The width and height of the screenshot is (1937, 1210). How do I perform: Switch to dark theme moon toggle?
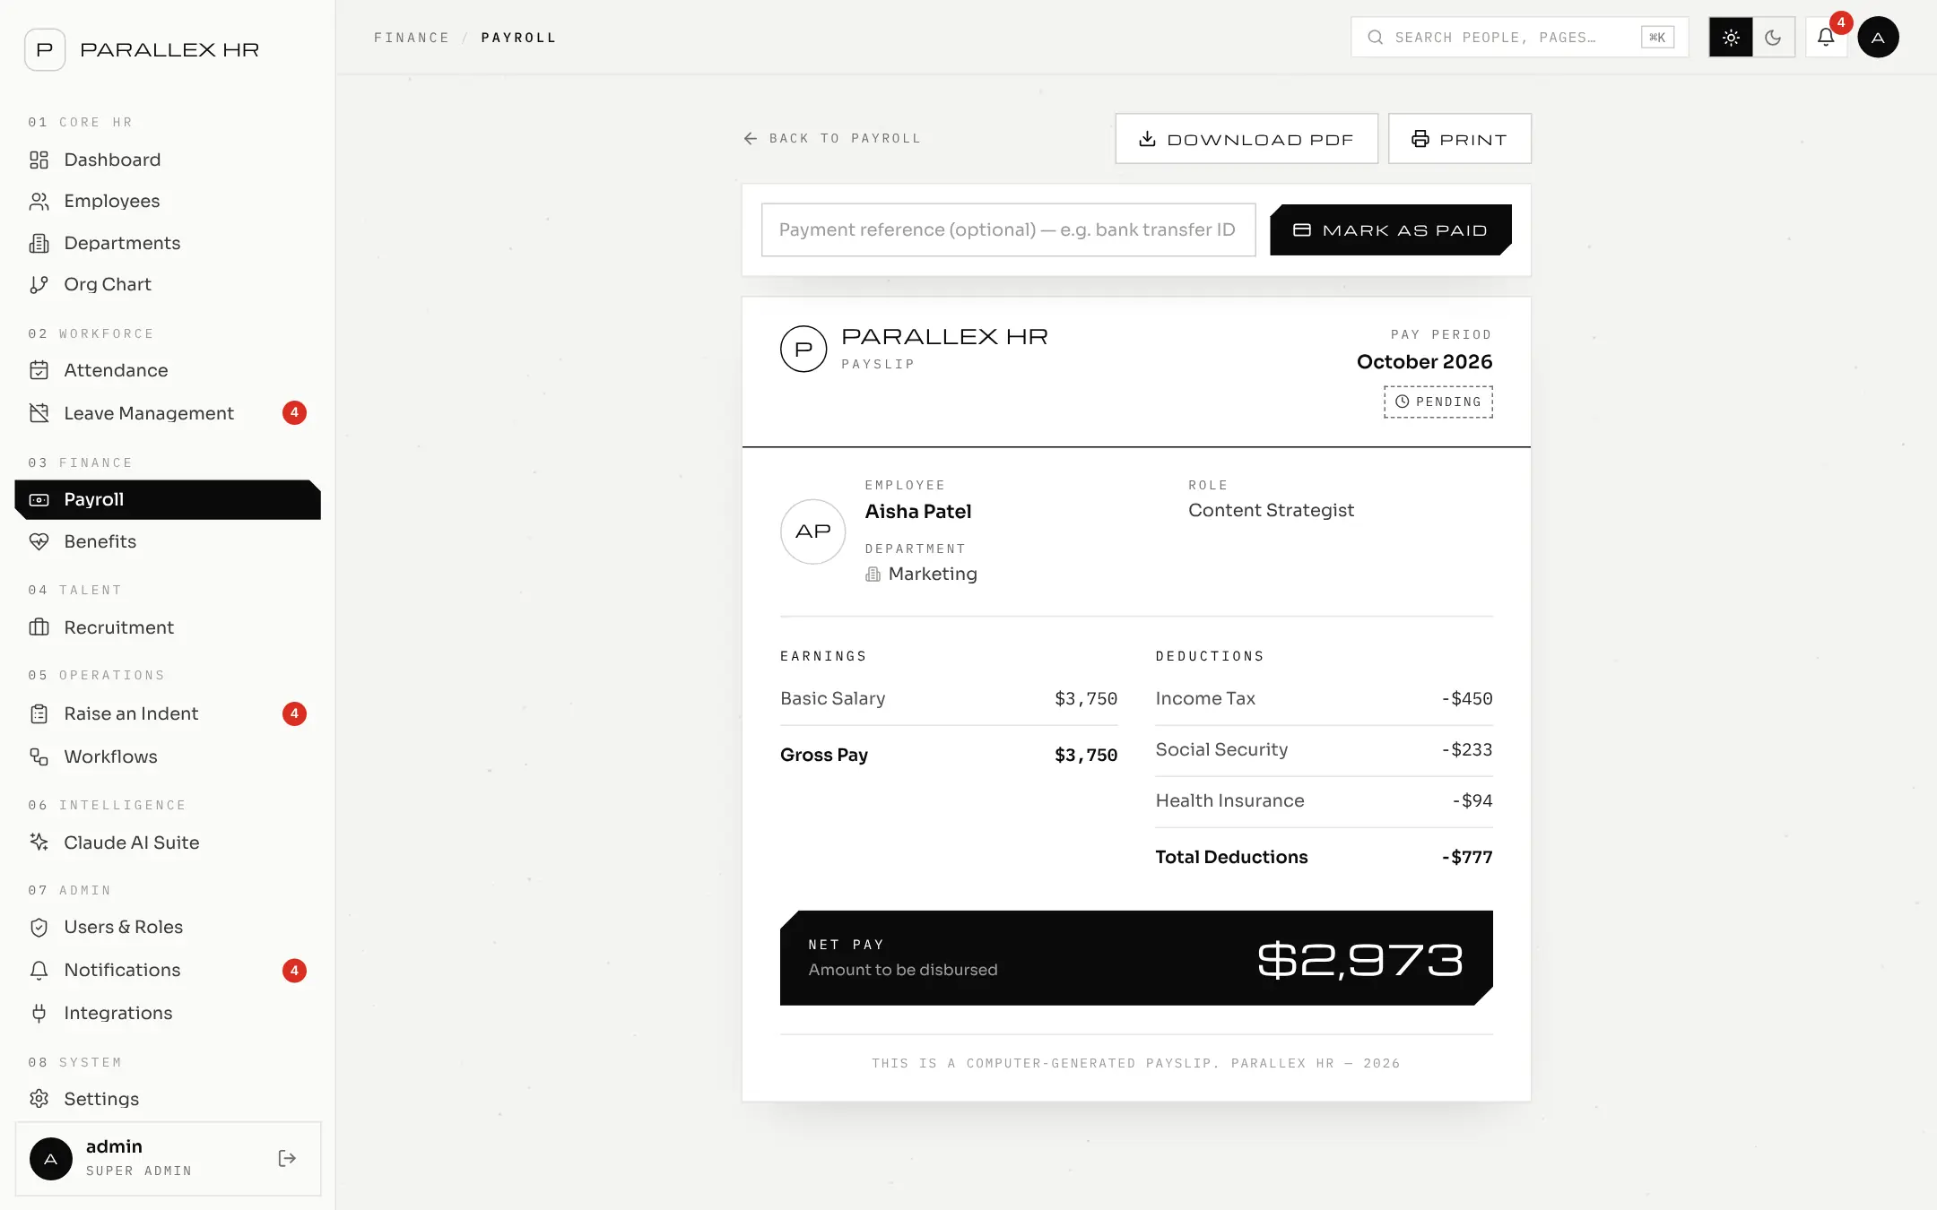coord(1773,38)
